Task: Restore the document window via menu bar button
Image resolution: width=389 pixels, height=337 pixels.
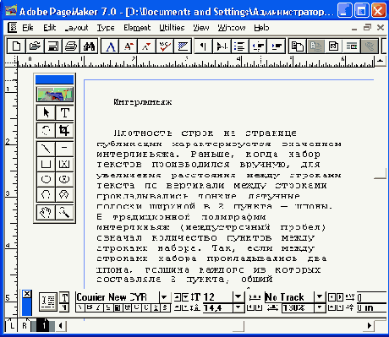Action: 367,28
